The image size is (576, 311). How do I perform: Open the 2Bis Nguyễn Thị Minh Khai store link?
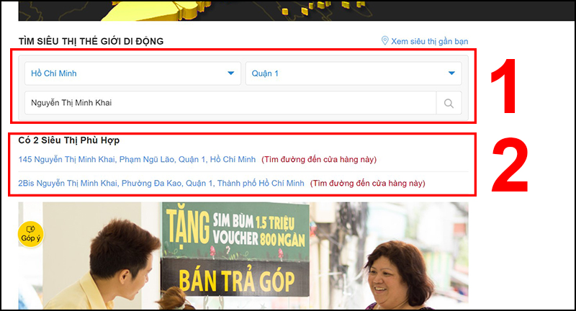pyautogui.click(x=161, y=184)
